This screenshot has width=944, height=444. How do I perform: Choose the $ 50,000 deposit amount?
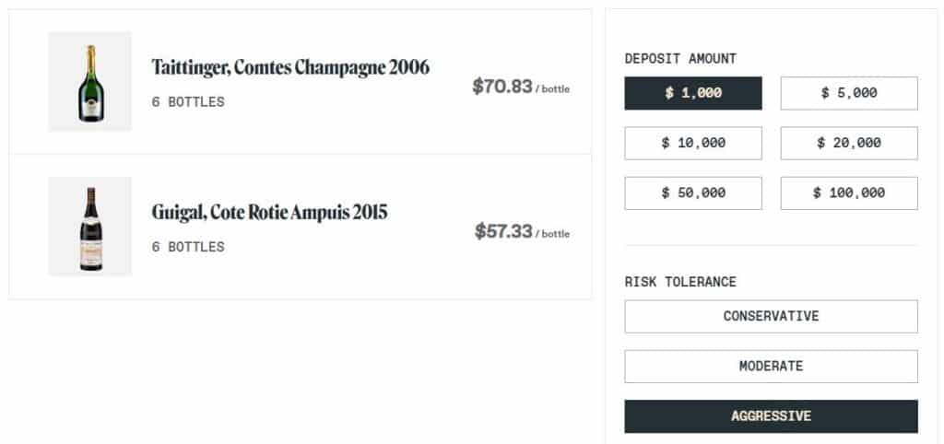coord(693,193)
